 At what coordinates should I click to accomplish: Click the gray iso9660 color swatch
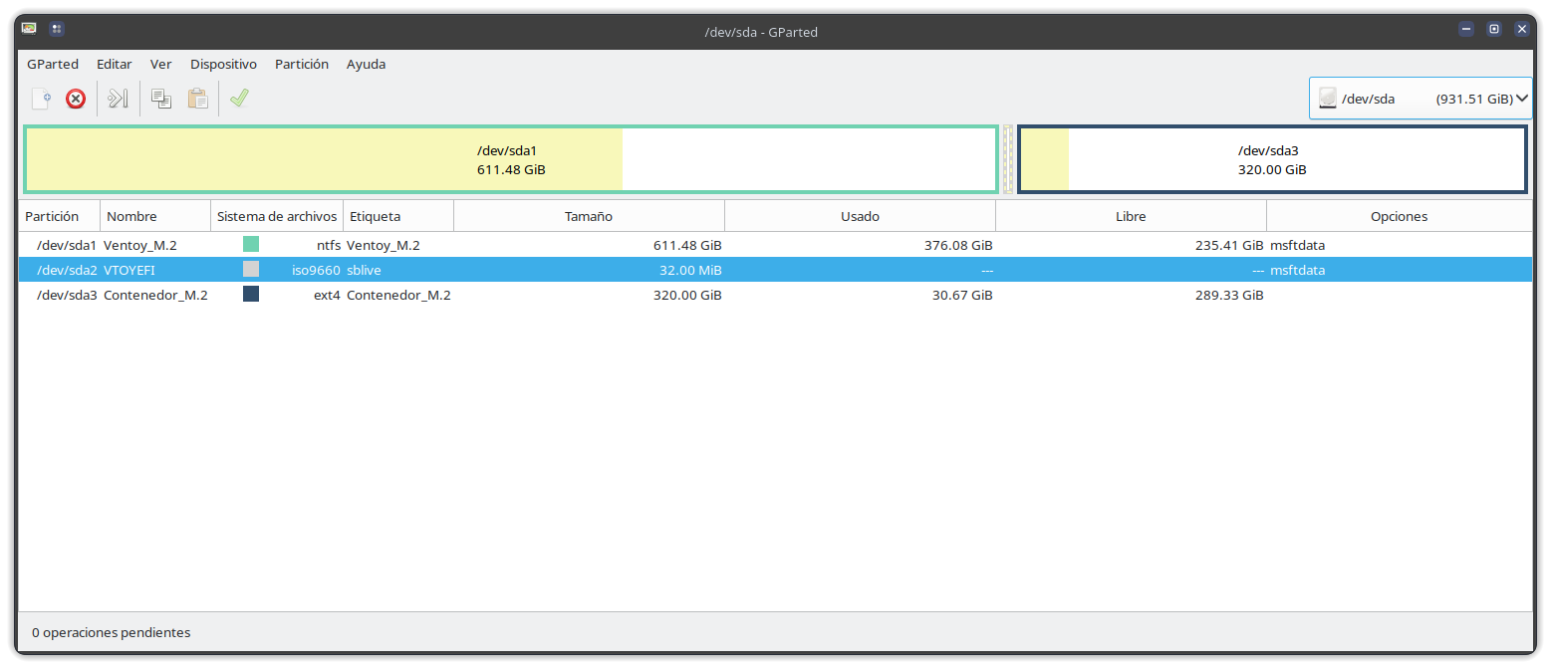tap(251, 269)
